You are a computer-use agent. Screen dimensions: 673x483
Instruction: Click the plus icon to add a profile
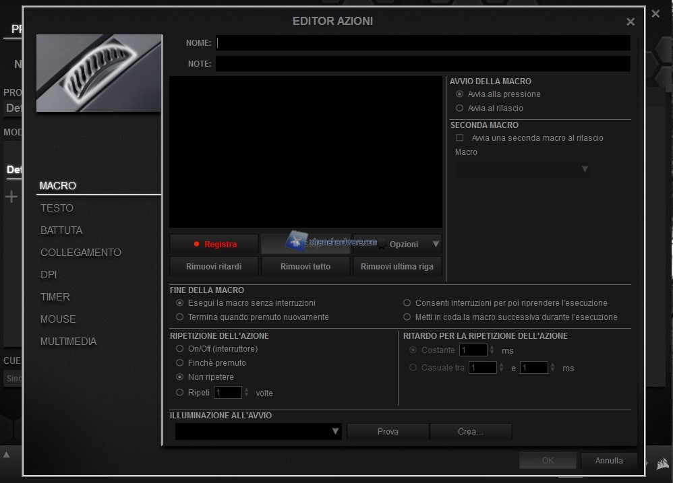(11, 197)
